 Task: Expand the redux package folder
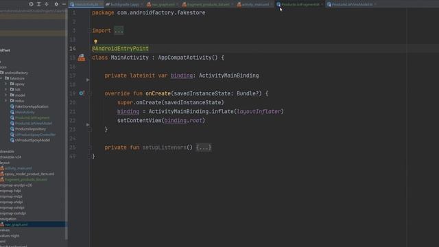[6, 101]
